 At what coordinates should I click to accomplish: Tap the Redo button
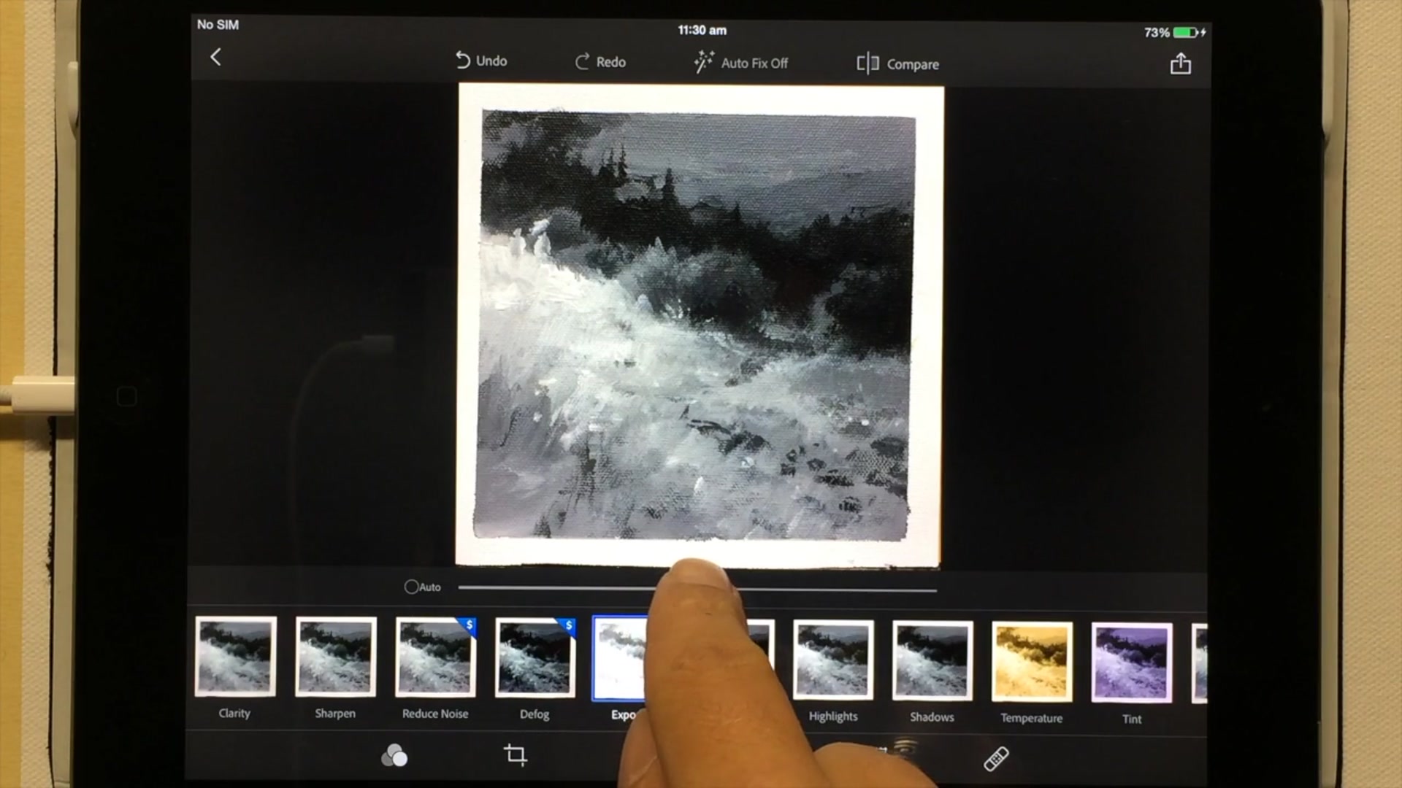(x=600, y=62)
